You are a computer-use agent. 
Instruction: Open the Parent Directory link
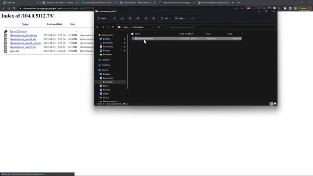(x=19, y=31)
